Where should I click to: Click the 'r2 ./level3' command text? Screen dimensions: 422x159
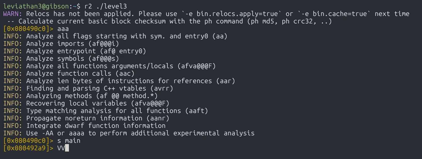106,6
